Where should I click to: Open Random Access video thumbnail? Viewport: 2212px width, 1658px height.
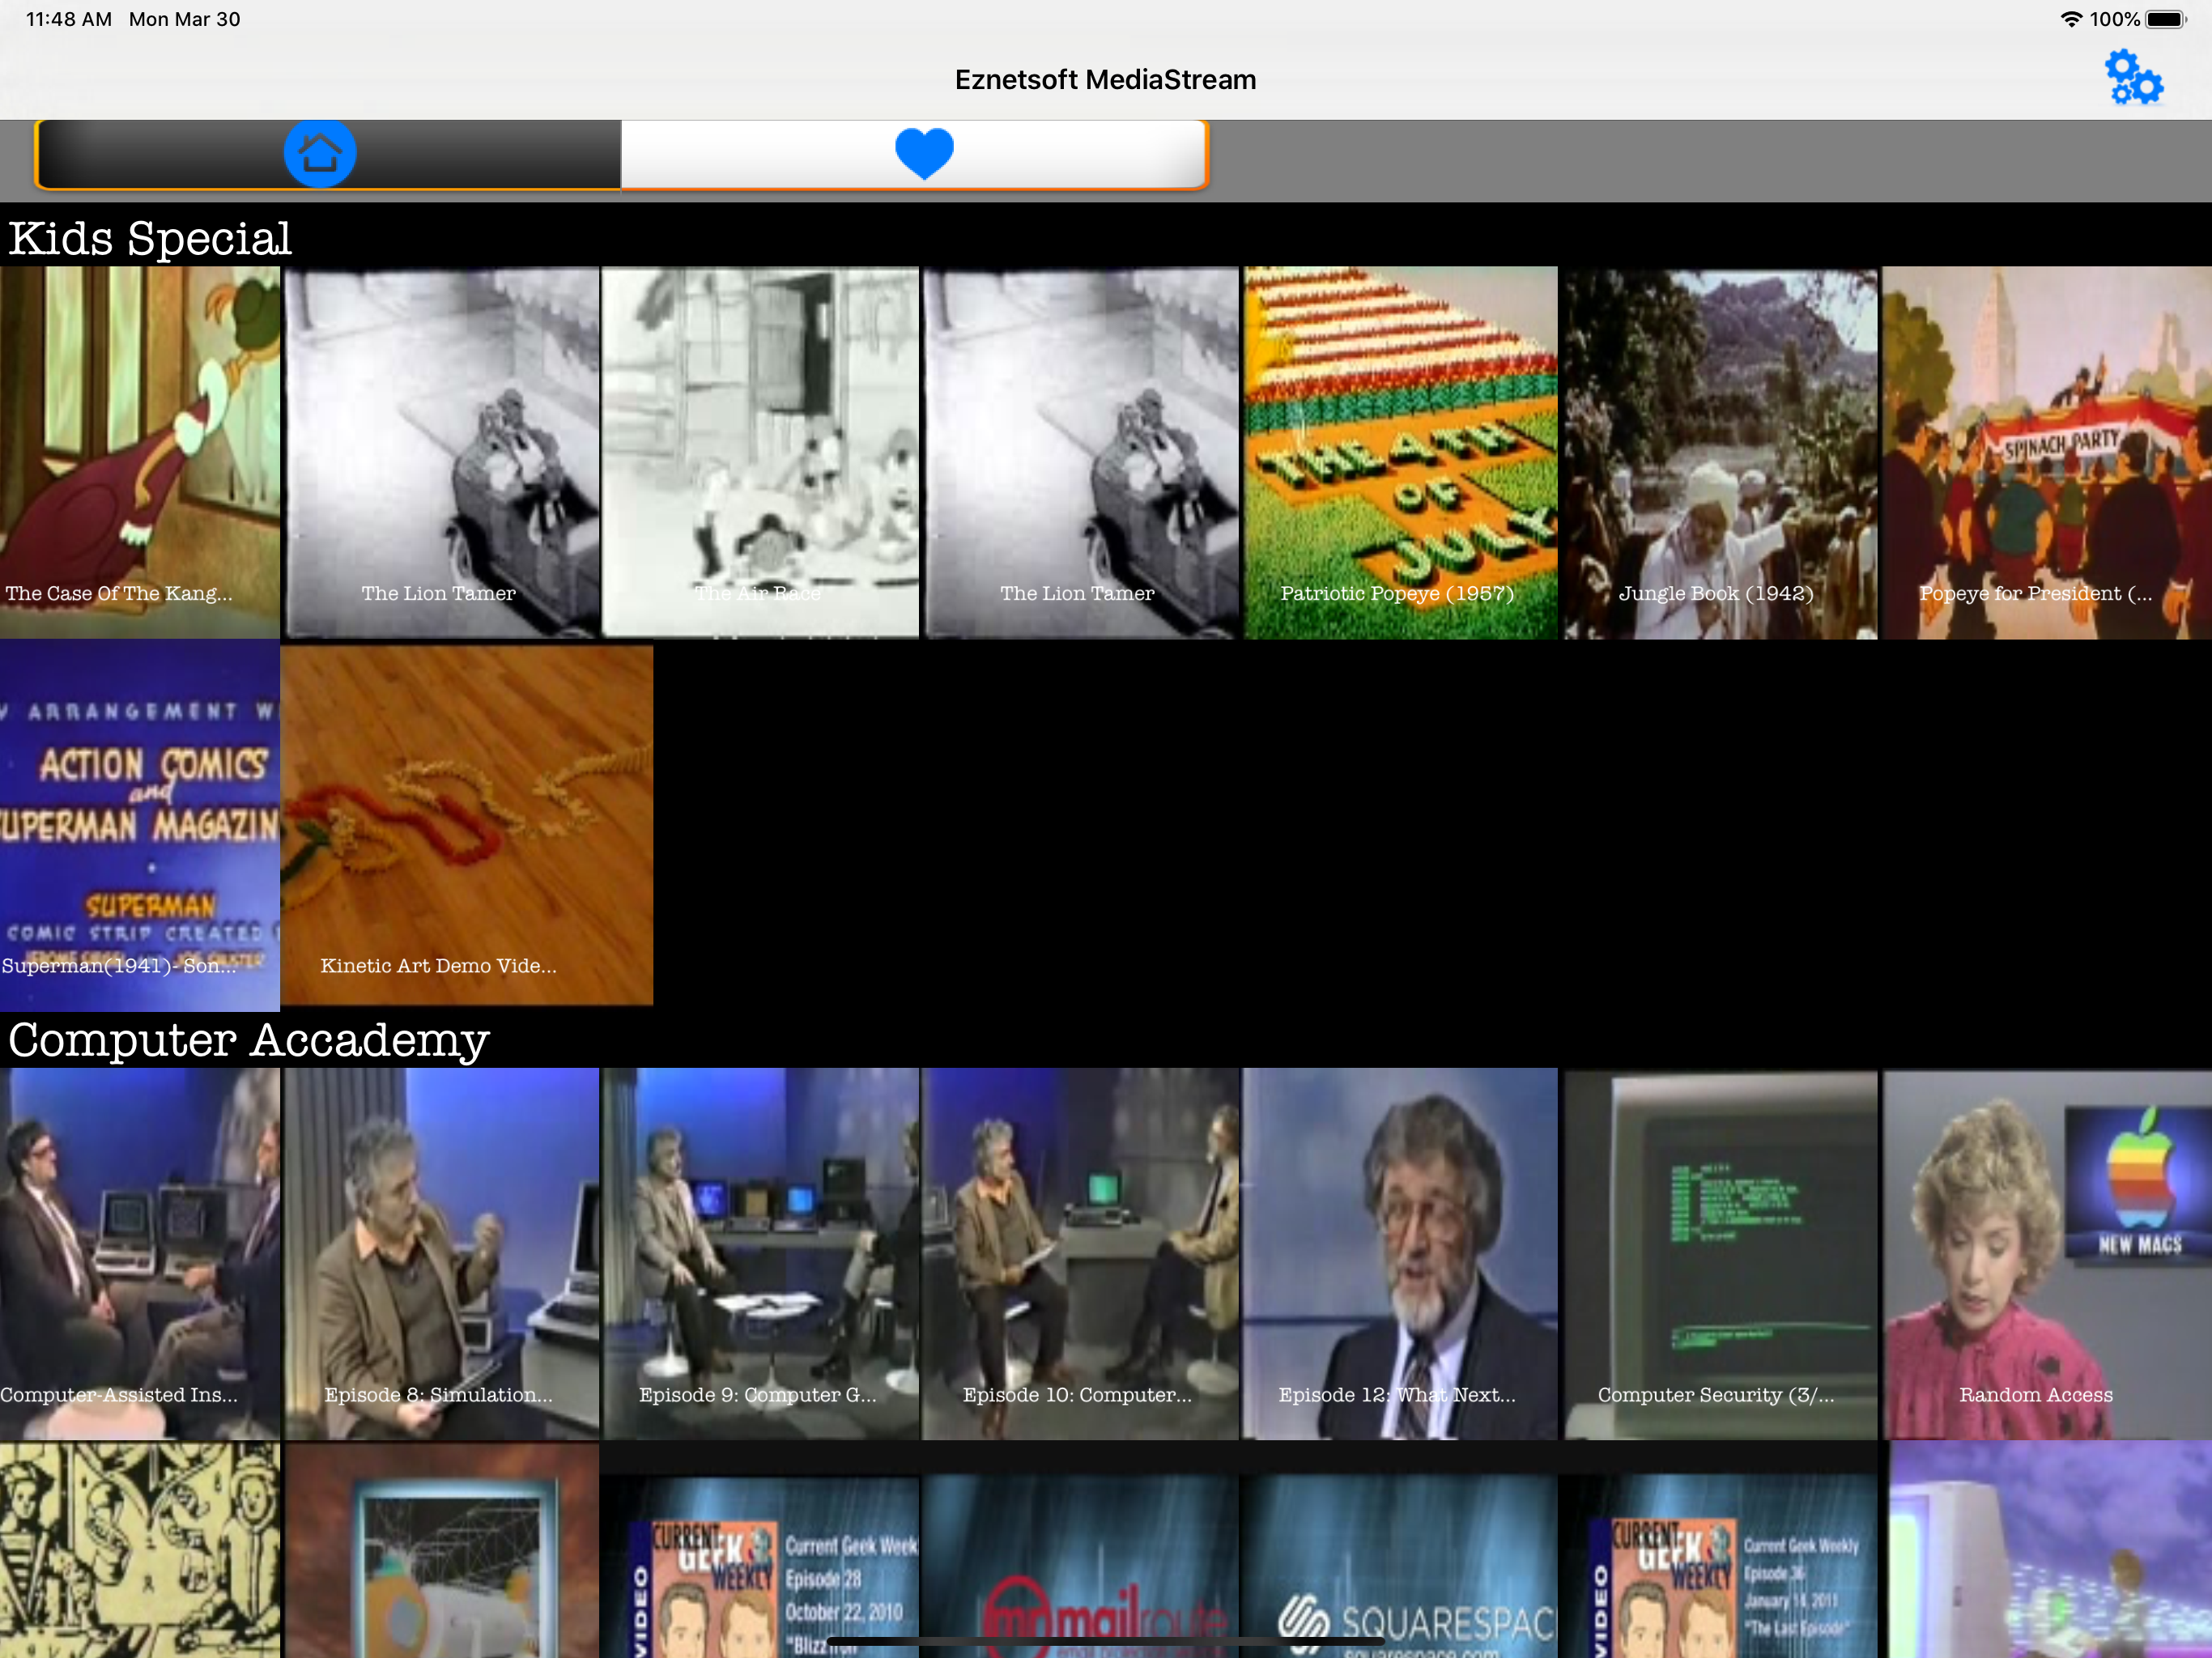tap(2046, 1254)
